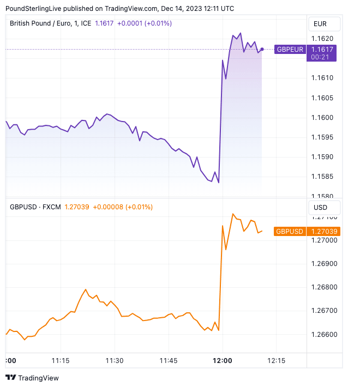Click the 12:00 time axis label

coord(223,361)
